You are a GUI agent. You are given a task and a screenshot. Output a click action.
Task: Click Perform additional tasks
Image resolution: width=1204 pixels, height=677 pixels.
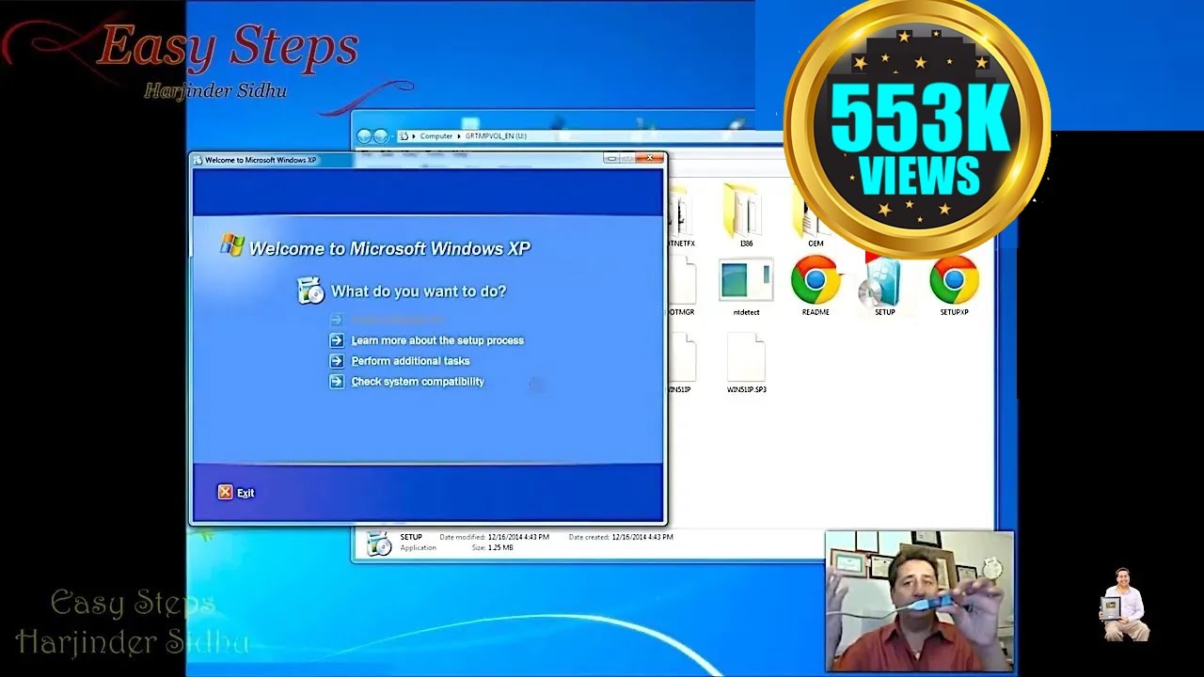pos(410,361)
